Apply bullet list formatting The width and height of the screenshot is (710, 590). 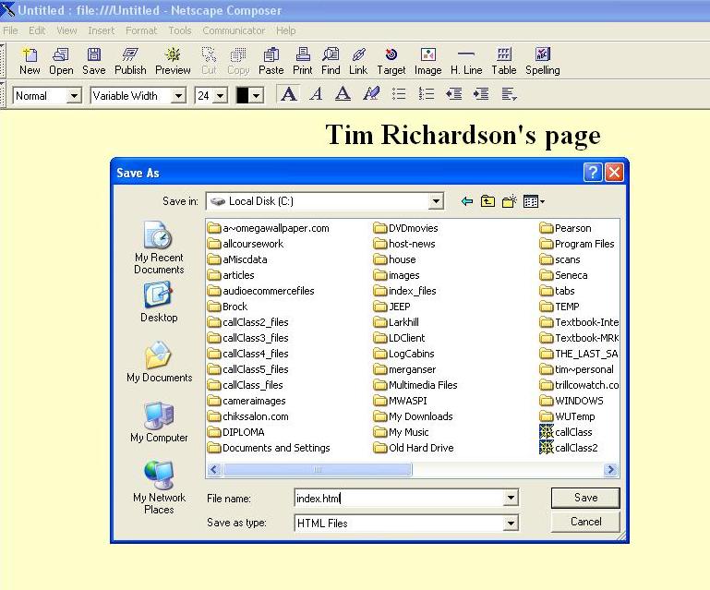click(x=399, y=94)
